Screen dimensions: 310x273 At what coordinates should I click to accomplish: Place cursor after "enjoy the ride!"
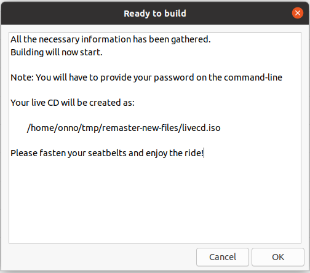coord(204,153)
